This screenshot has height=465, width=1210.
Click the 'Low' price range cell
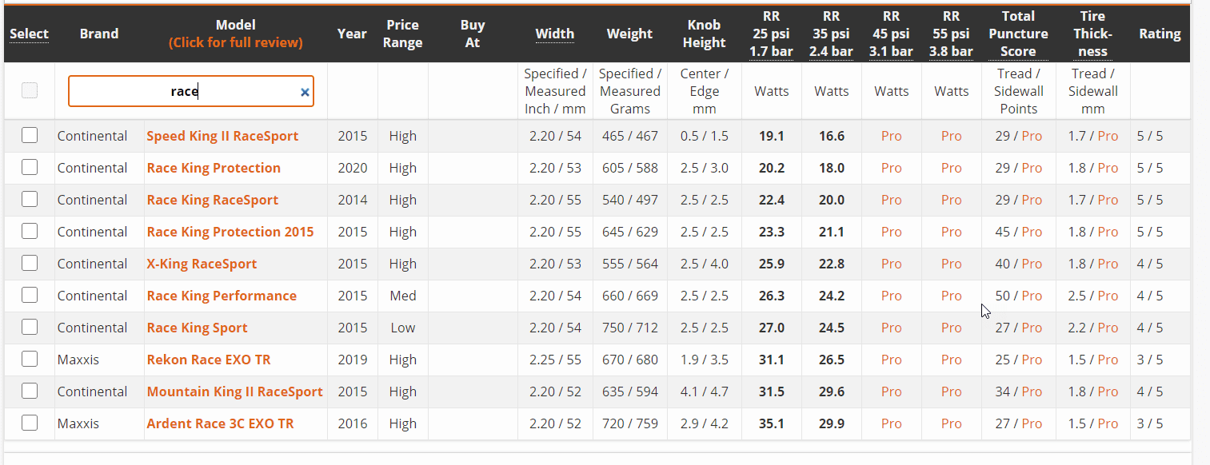(x=403, y=328)
